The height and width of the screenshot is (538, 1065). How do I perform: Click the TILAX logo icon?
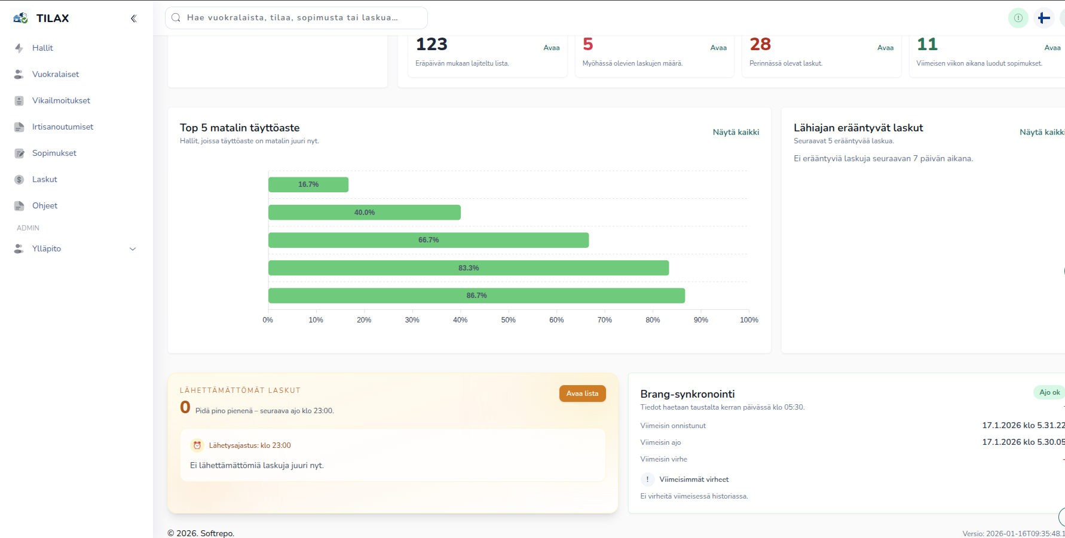(20, 18)
